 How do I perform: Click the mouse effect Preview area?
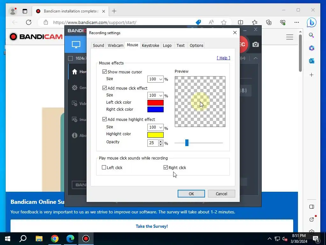(x=200, y=101)
